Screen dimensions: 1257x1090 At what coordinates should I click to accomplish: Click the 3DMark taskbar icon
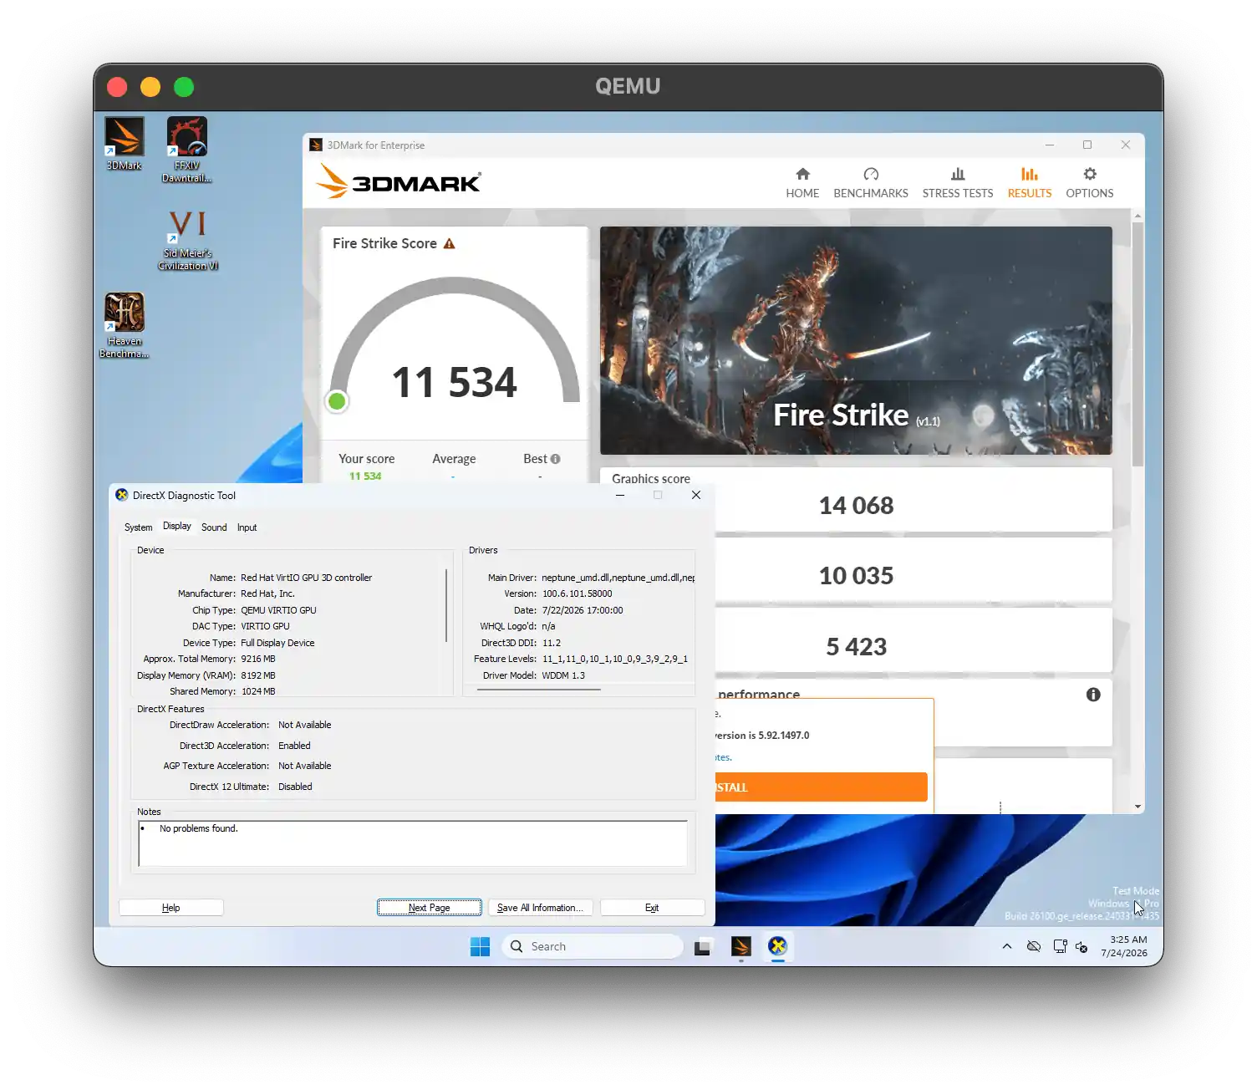click(x=740, y=946)
